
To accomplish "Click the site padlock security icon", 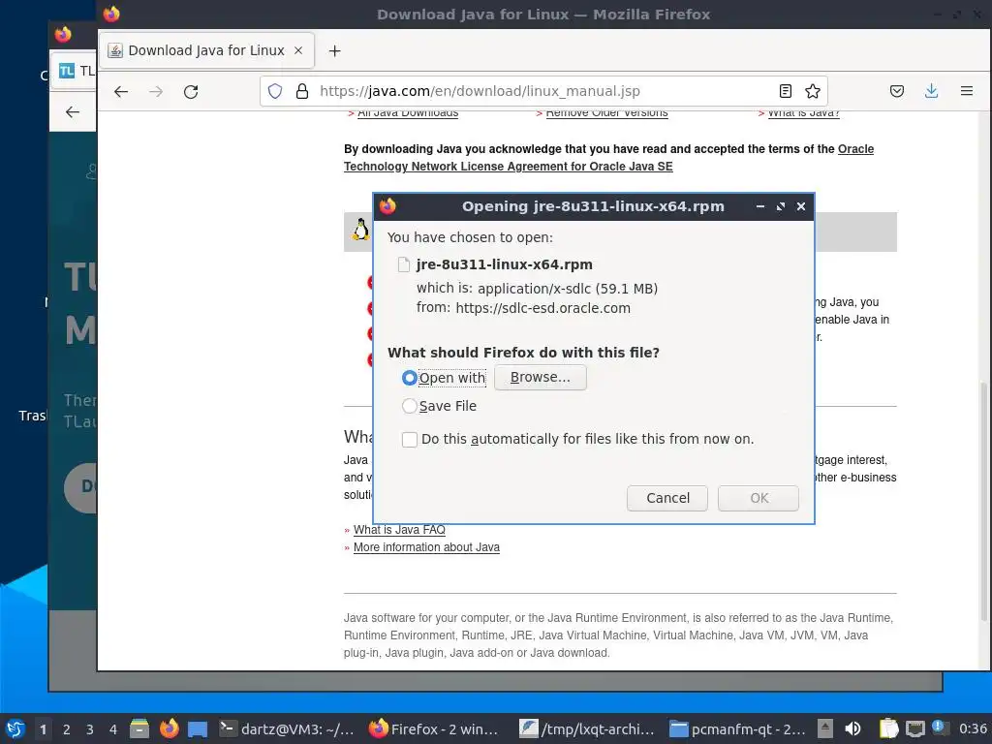I will (x=302, y=91).
